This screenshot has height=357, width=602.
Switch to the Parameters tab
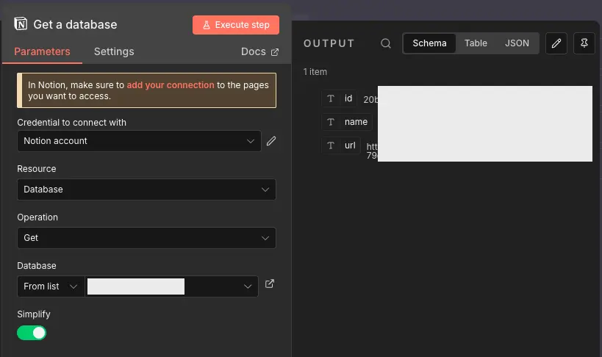coord(42,51)
